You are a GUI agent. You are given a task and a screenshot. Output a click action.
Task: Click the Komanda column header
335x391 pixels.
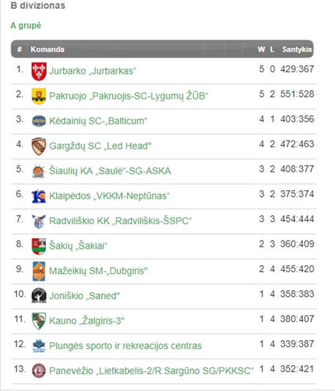point(47,49)
